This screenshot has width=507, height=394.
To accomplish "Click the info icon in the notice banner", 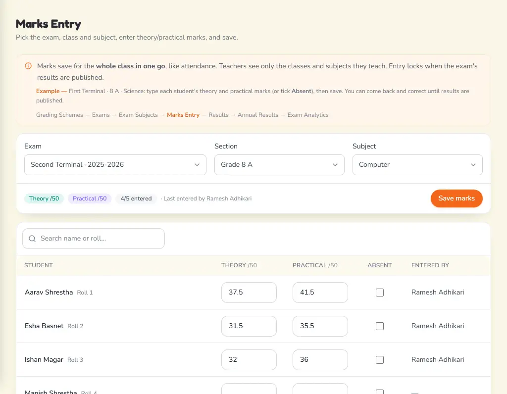I will point(28,66).
